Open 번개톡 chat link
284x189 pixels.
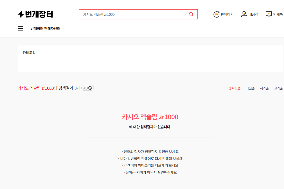(274, 14)
